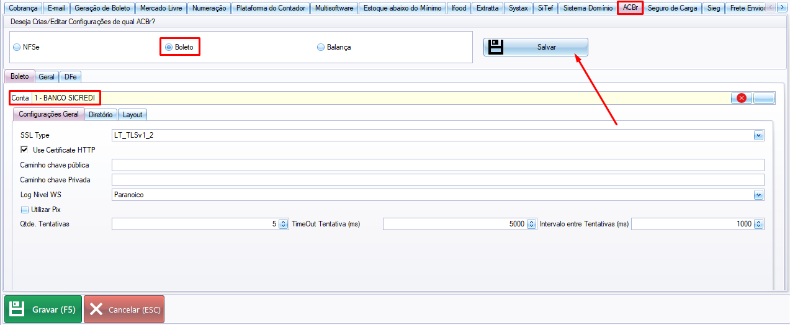Screen dimensions: 790x325
Task: Expand the Log Nivel WS dropdown
Action: coord(758,195)
